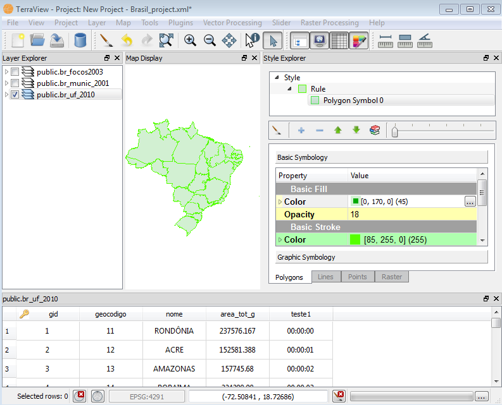This screenshot has width=502, height=405.
Task: Open the symbol library books icon
Action: coord(375,130)
